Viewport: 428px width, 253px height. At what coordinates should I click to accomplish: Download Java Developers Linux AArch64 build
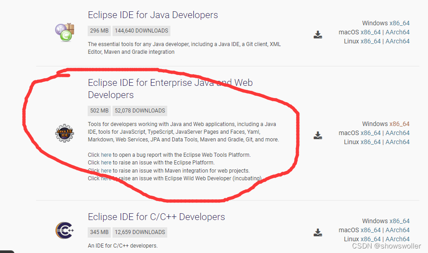pos(397,41)
